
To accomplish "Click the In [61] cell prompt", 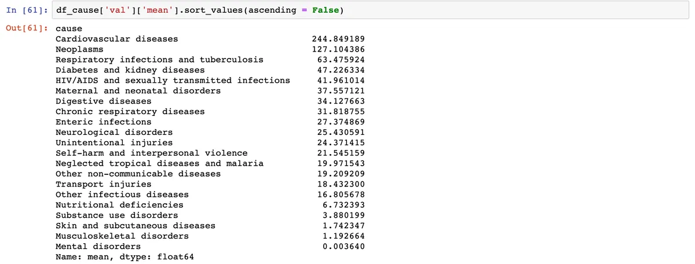I will tap(27, 11).
